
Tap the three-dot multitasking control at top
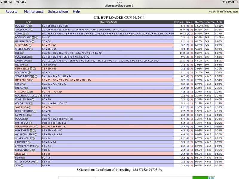119,2
